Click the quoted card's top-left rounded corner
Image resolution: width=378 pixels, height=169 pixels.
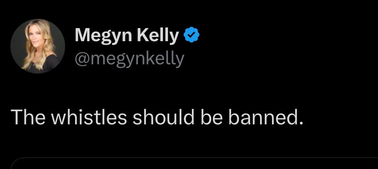(x=15, y=162)
